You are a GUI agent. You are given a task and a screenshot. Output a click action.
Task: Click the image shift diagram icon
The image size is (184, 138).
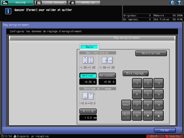tap(88, 96)
